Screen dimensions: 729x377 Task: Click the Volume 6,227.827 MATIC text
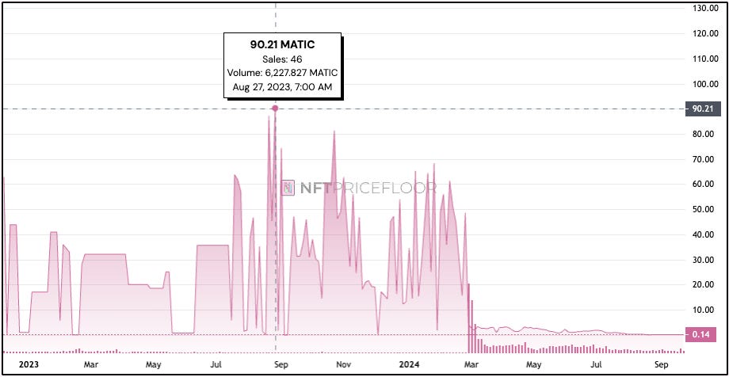click(283, 73)
